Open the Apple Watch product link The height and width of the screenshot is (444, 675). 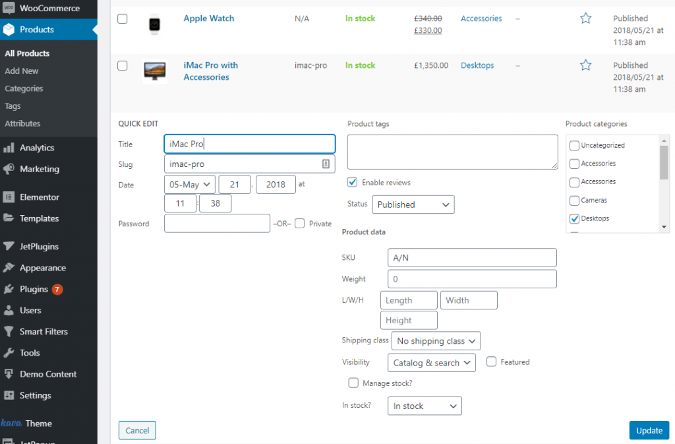209,18
